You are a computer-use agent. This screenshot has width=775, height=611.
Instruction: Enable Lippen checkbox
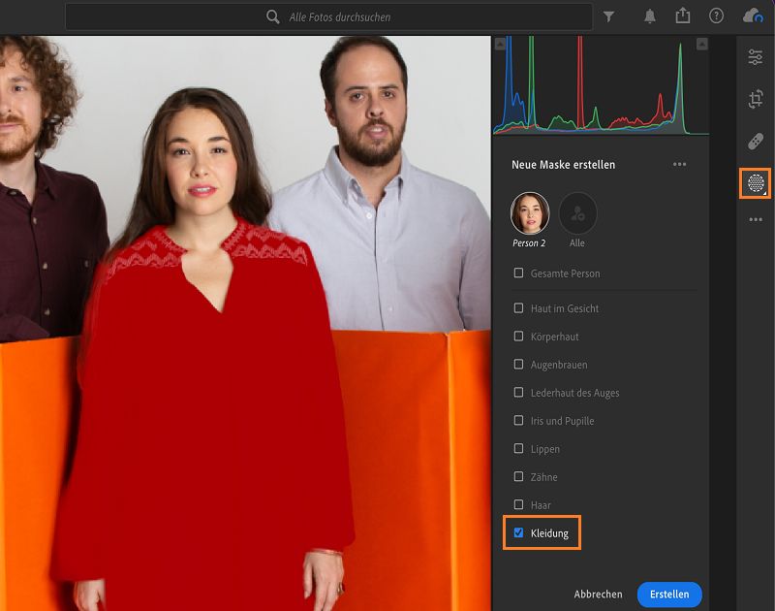[x=518, y=449]
